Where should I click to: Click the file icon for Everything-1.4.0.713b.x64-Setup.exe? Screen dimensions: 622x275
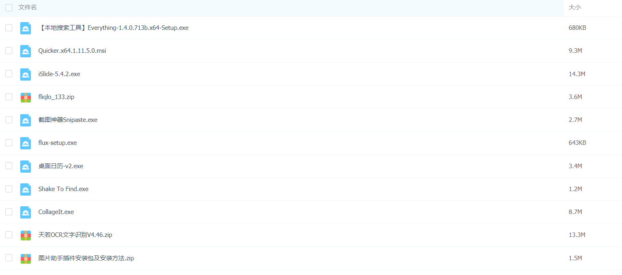pyautogui.click(x=26, y=28)
